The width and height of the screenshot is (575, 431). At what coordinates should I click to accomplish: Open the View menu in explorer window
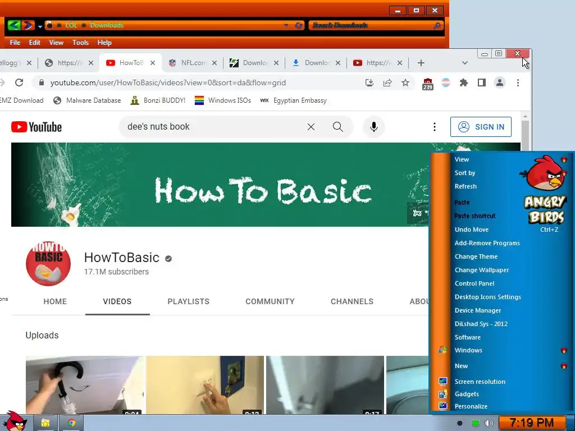[57, 43]
